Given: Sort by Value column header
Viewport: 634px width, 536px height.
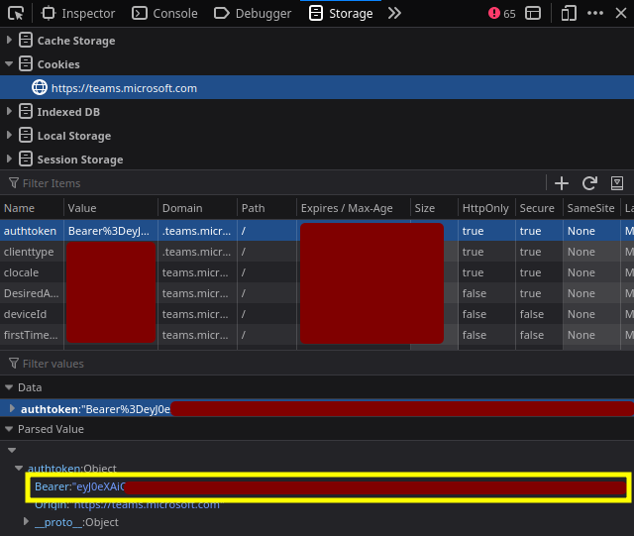Looking at the screenshot, I should pyautogui.click(x=111, y=208).
